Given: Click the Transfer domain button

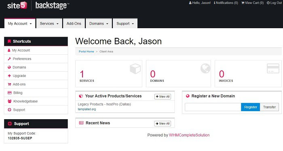Looking at the screenshot, I should pos(269,107).
